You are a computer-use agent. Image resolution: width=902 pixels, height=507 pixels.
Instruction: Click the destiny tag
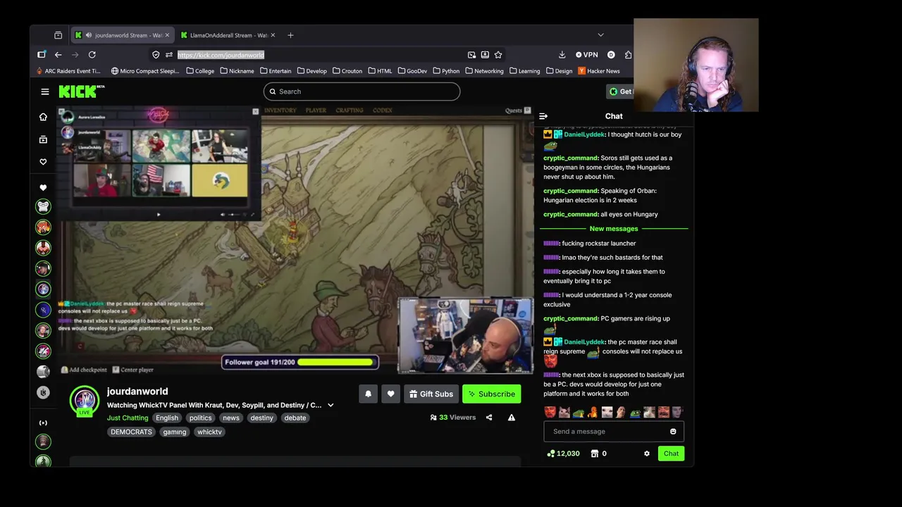tap(261, 418)
